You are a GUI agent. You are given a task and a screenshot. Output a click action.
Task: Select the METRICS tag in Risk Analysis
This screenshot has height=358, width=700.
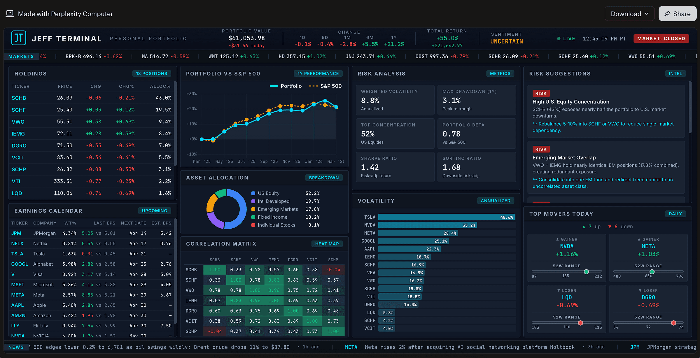click(x=500, y=73)
